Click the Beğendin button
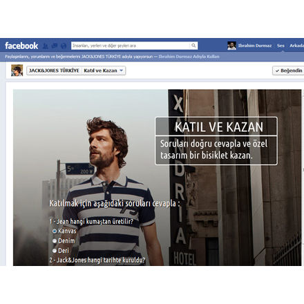 pyautogui.click(x=288, y=70)
